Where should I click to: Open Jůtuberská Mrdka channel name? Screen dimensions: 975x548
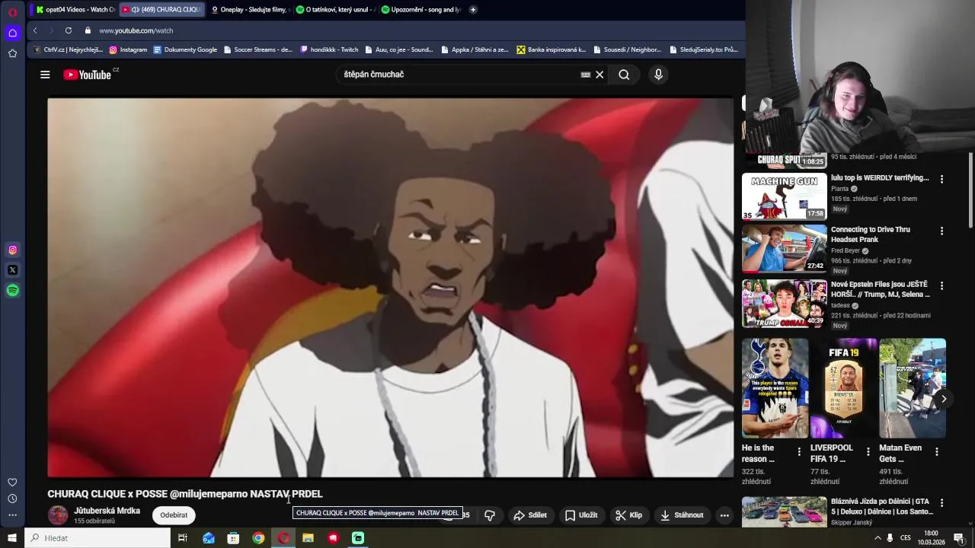107,511
